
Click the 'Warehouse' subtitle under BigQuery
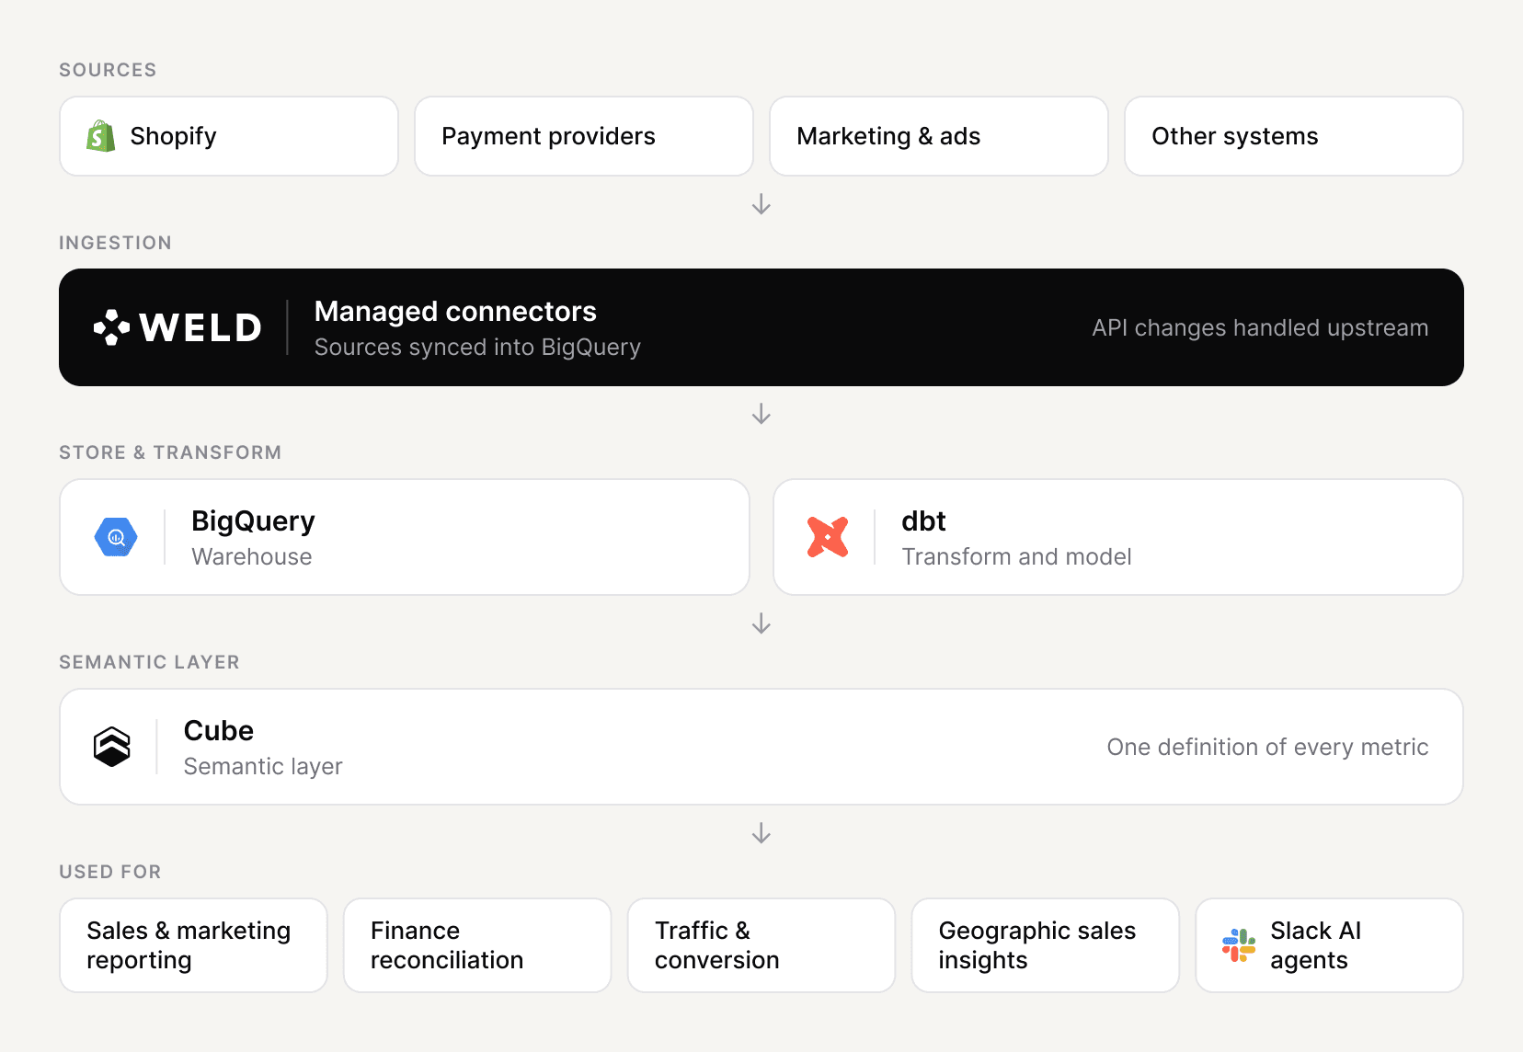(252, 556)
